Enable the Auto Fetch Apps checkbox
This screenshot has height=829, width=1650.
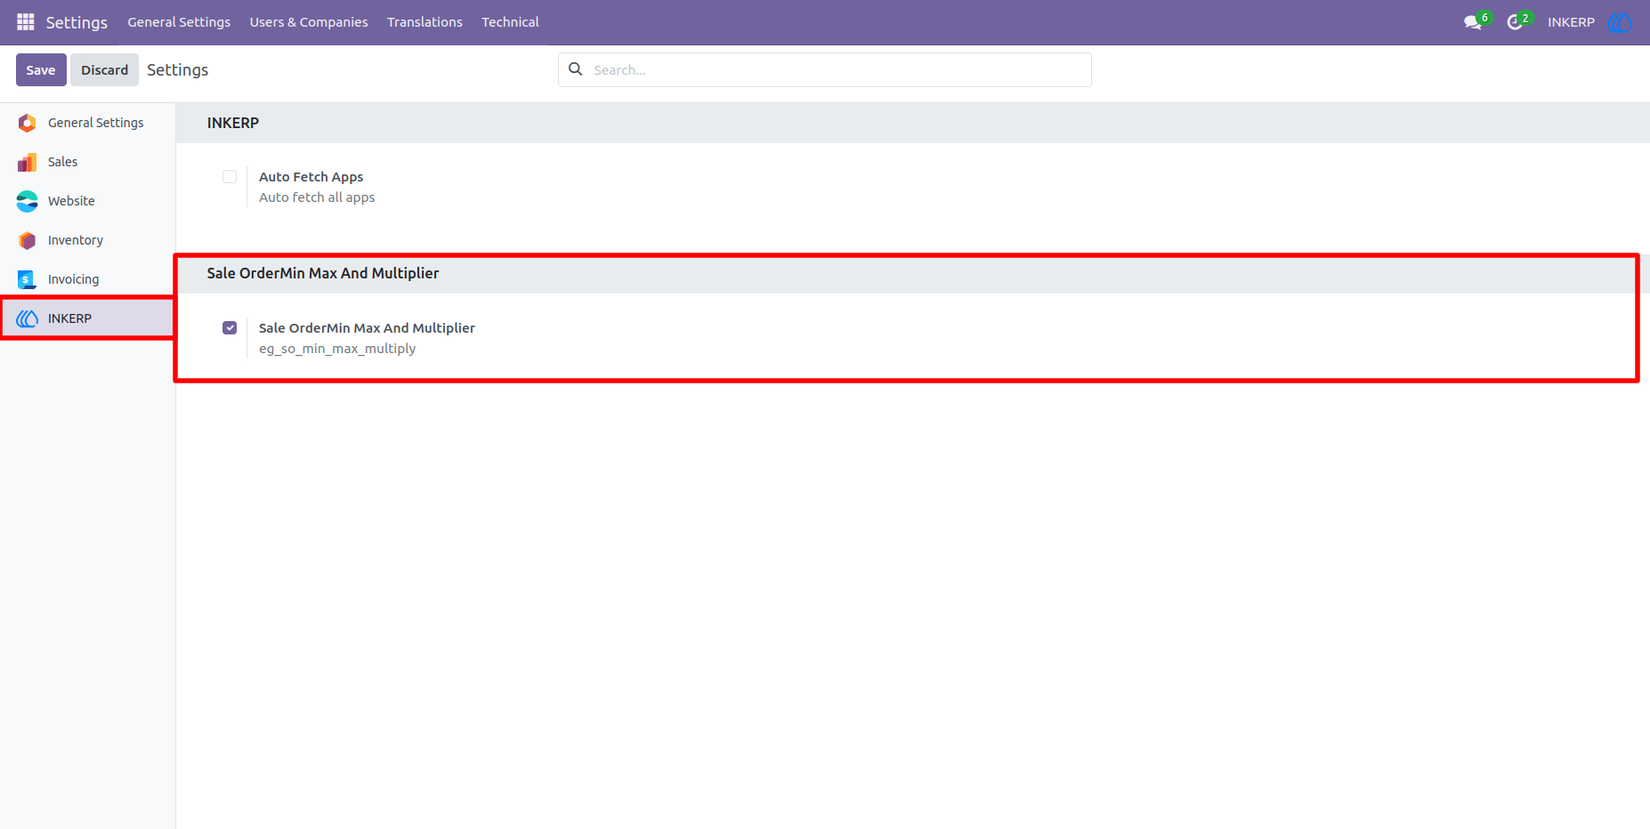click(x=230, y=176)
